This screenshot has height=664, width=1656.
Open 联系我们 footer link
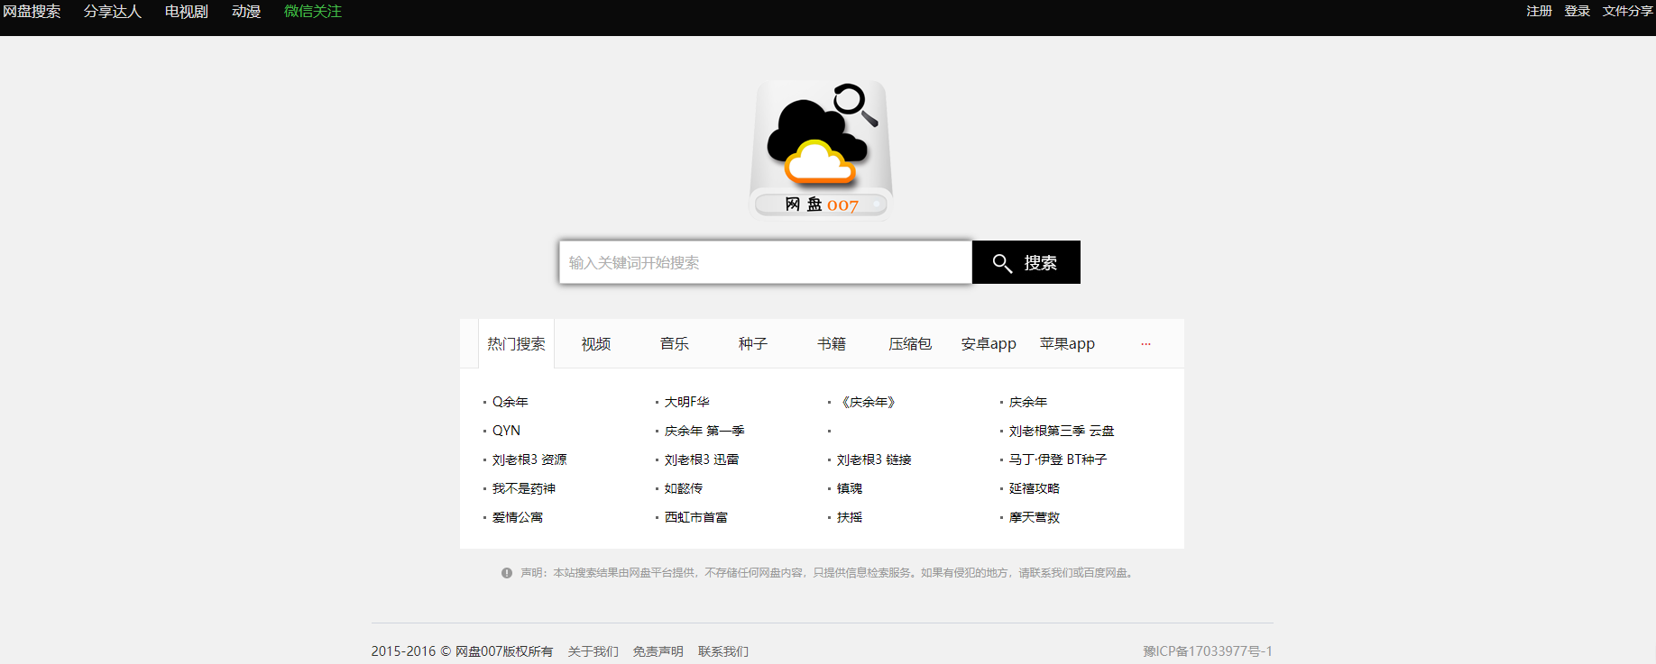[723, 651]
